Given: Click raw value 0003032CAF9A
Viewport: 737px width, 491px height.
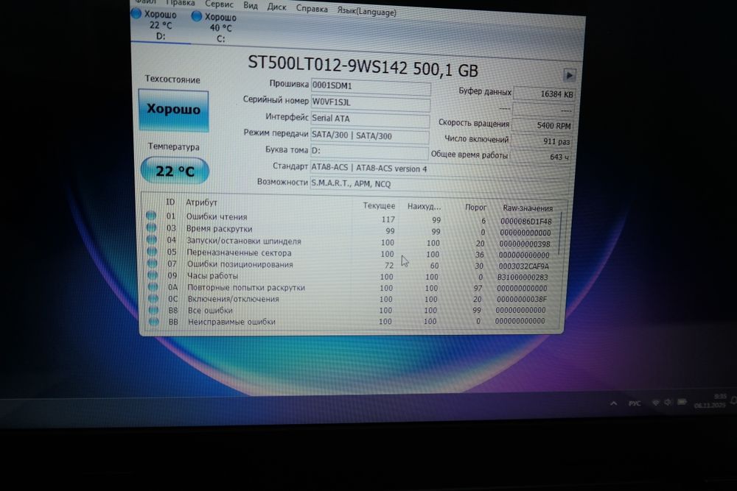Looking at the screenshot, I should [523, 266].
